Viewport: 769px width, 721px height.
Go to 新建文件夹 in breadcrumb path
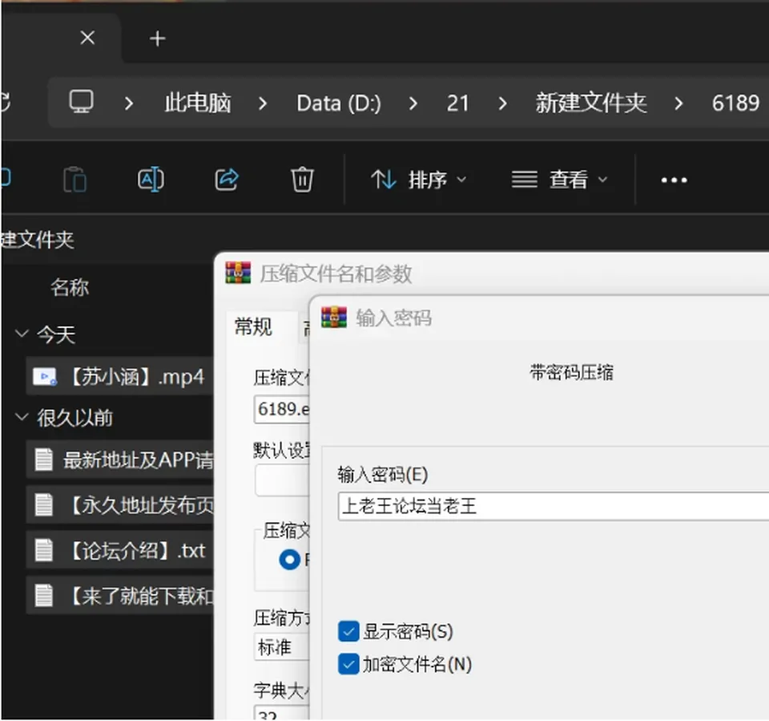591,103
